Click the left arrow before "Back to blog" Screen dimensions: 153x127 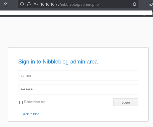20,114
